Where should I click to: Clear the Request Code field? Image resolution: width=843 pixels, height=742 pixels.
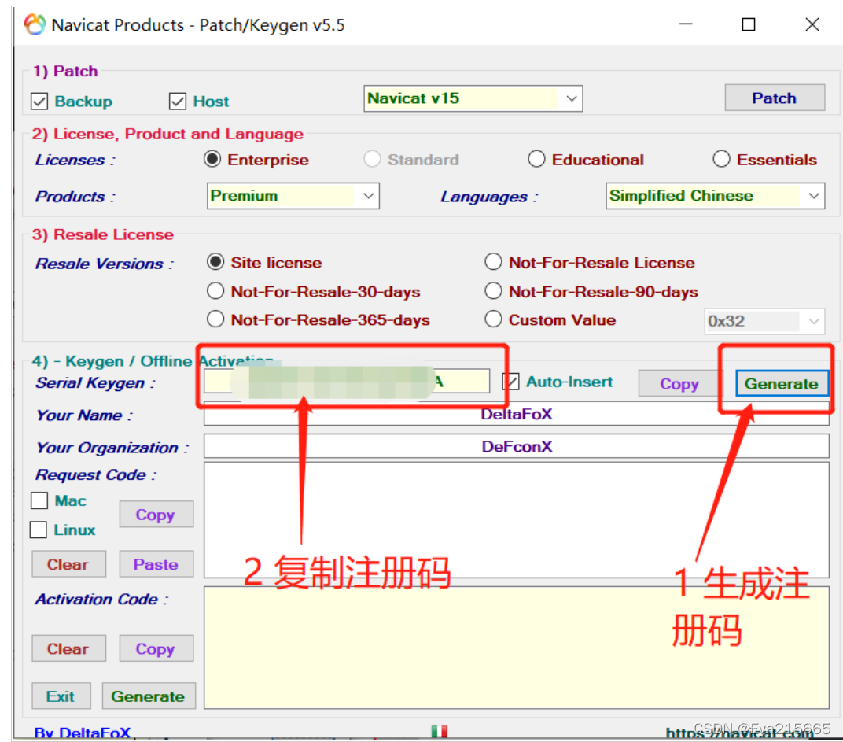[68, 564]
